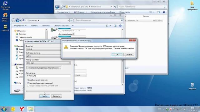This screenshot has width=200, height=112.
Task: Select Загрузки in navigation pane
Action: [x=21, y=34]
